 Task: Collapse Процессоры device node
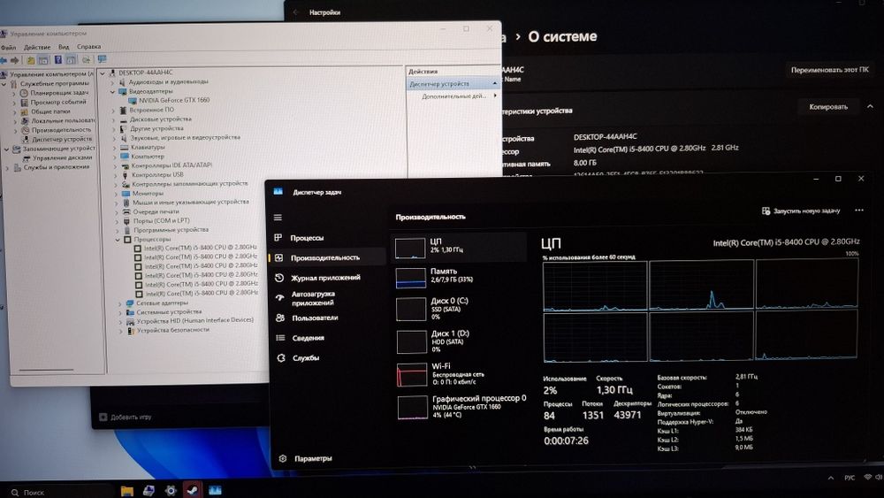pos(118,240)
